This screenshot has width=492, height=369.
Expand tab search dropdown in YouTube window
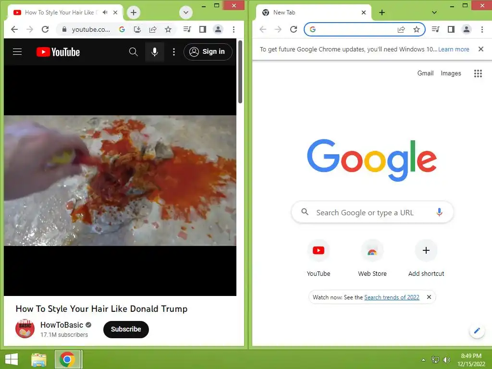(186, 12)
